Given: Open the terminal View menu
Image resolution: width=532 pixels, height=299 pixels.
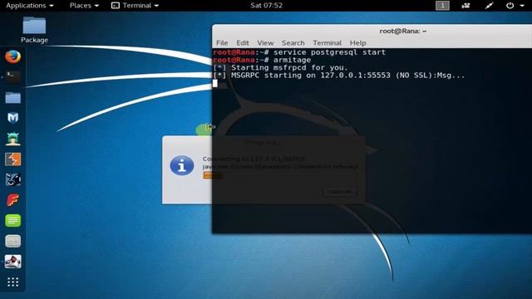Looking at the screenshot, I should pyautogui.click(x=265, y=42).
